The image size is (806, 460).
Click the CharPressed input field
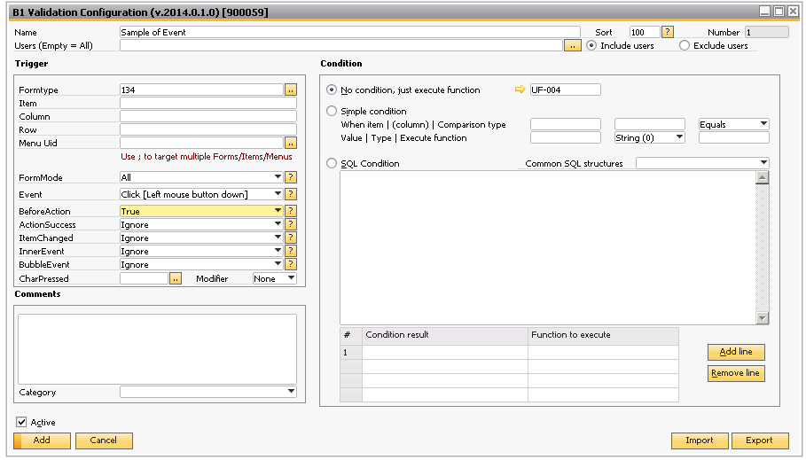pyautogui.click(x=144, y=278)
